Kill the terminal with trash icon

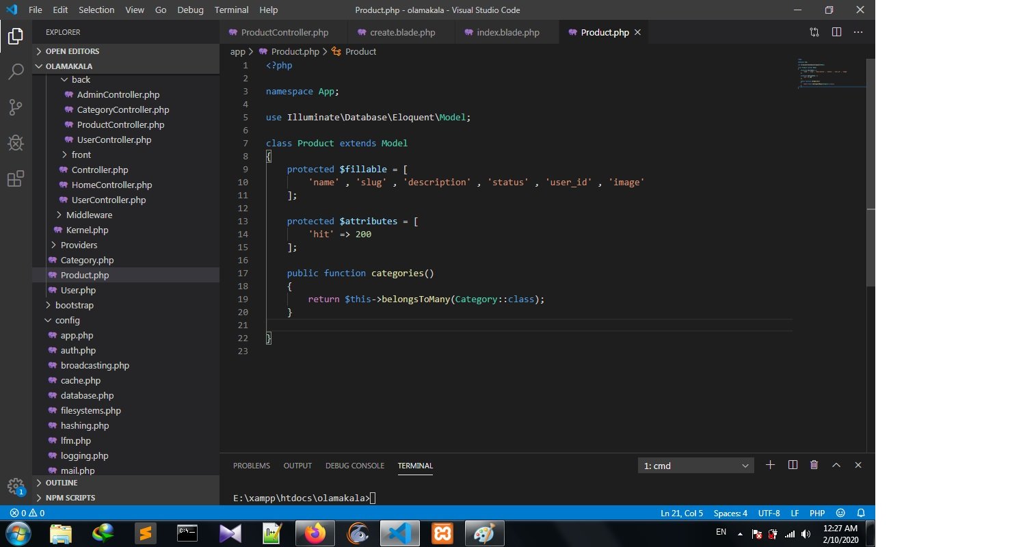click(x=814, y=465)
